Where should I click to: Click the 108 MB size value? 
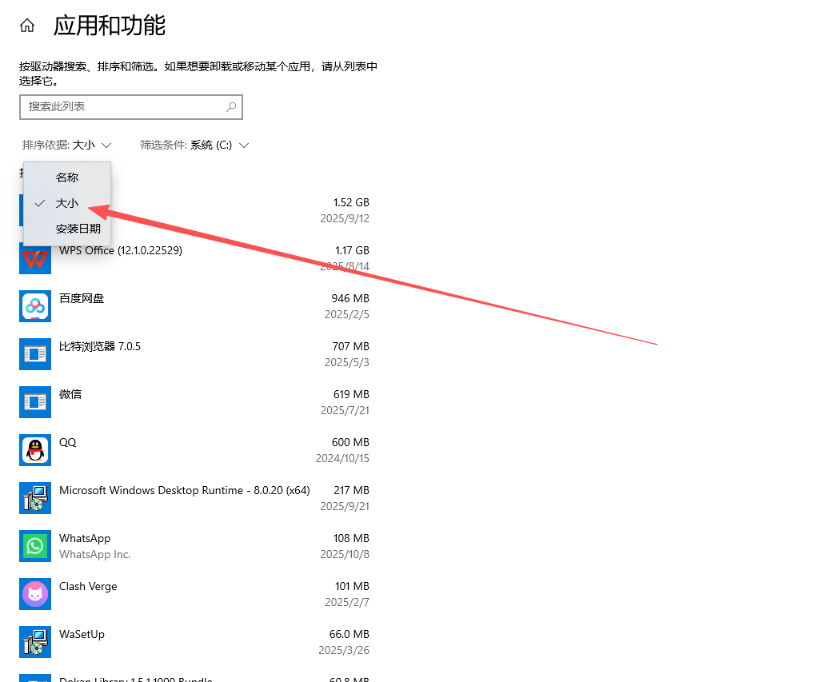[x=351, y=538]
